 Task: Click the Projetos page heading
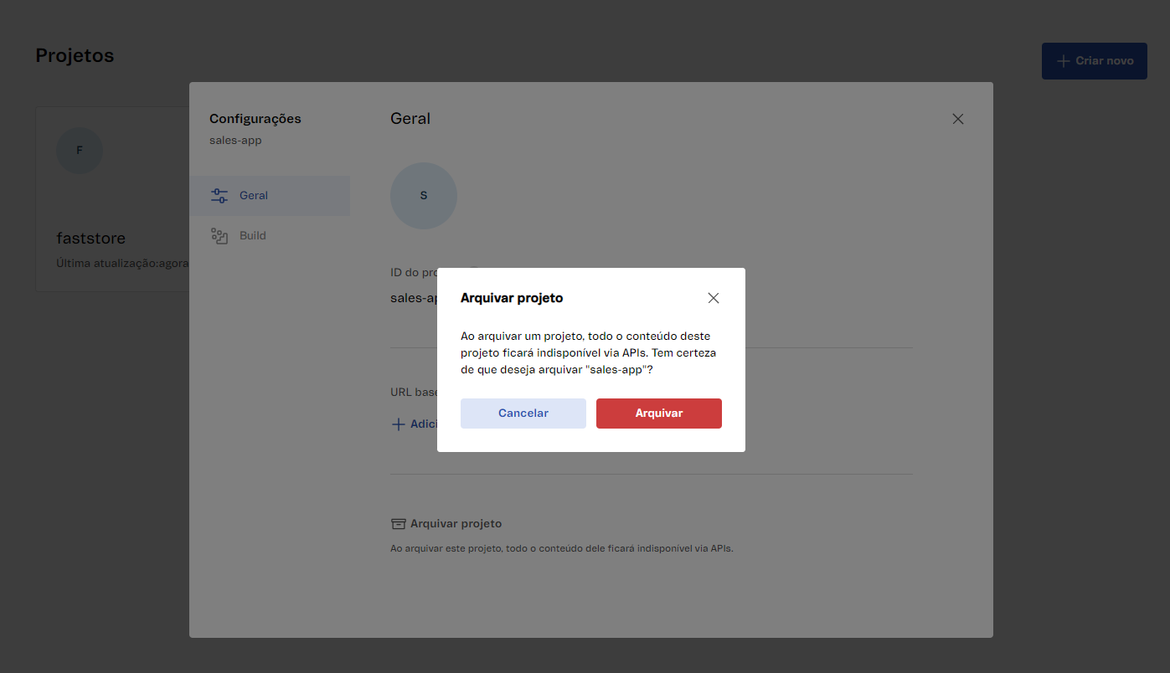(x=75, y=55)
